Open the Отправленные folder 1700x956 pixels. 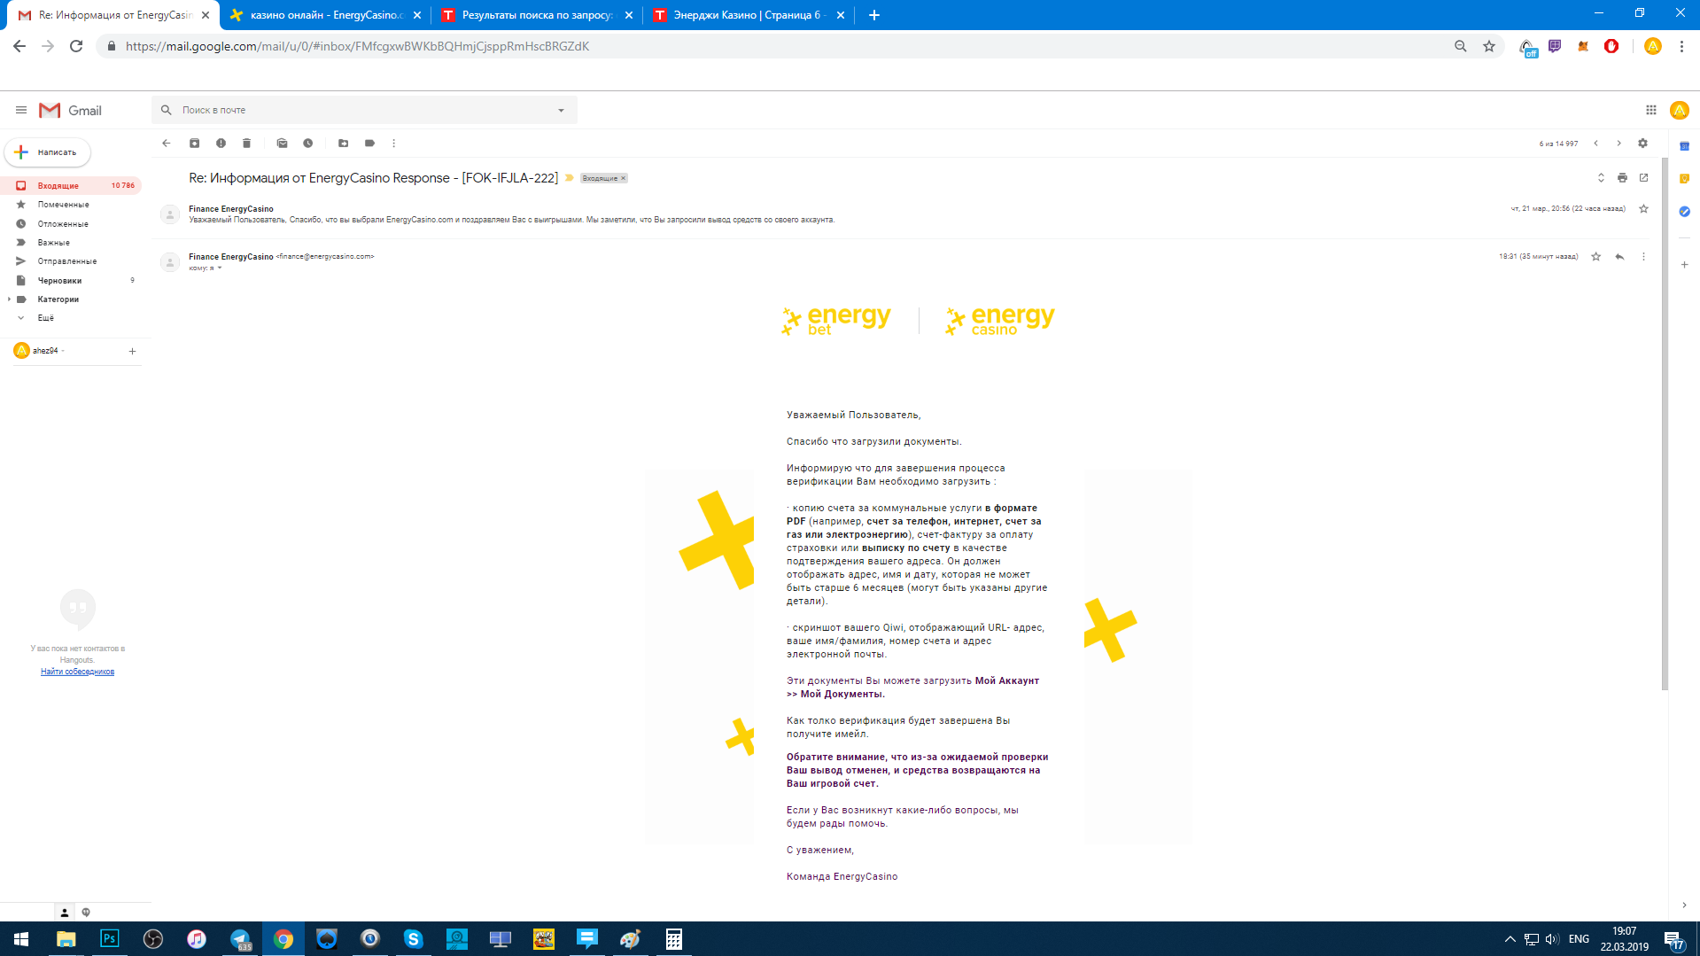click(x=66, y=261)
